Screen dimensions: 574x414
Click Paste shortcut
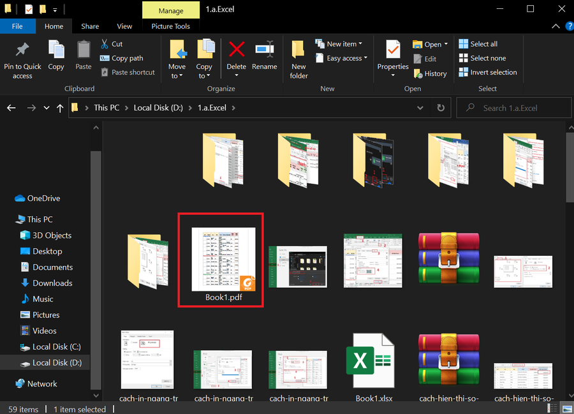tap(128, 73)
